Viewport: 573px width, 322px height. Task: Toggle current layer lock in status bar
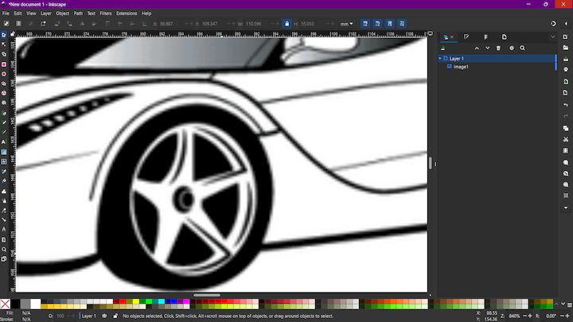coord(115,316)
